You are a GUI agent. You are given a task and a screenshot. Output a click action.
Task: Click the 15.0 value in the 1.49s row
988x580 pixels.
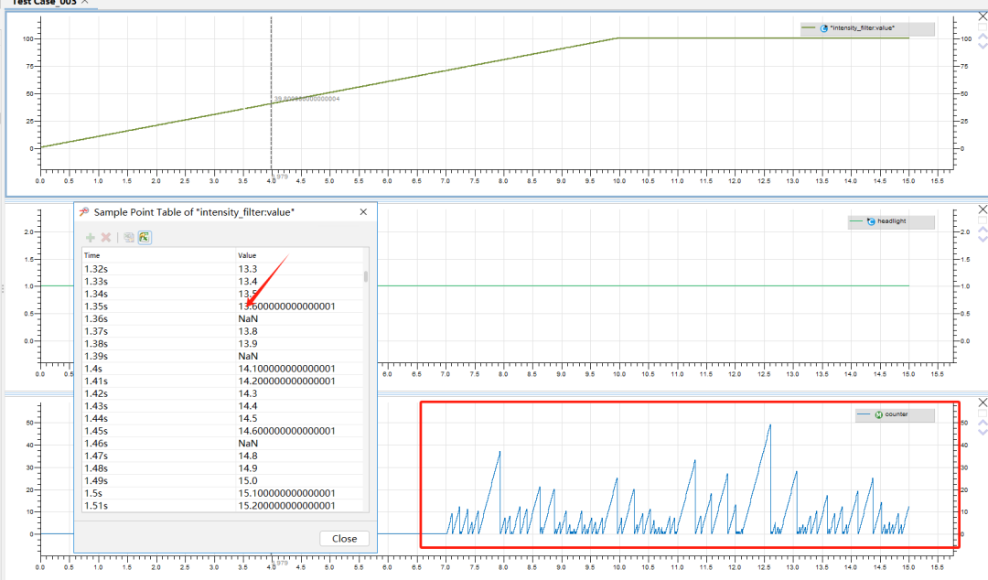click(248, 481)
